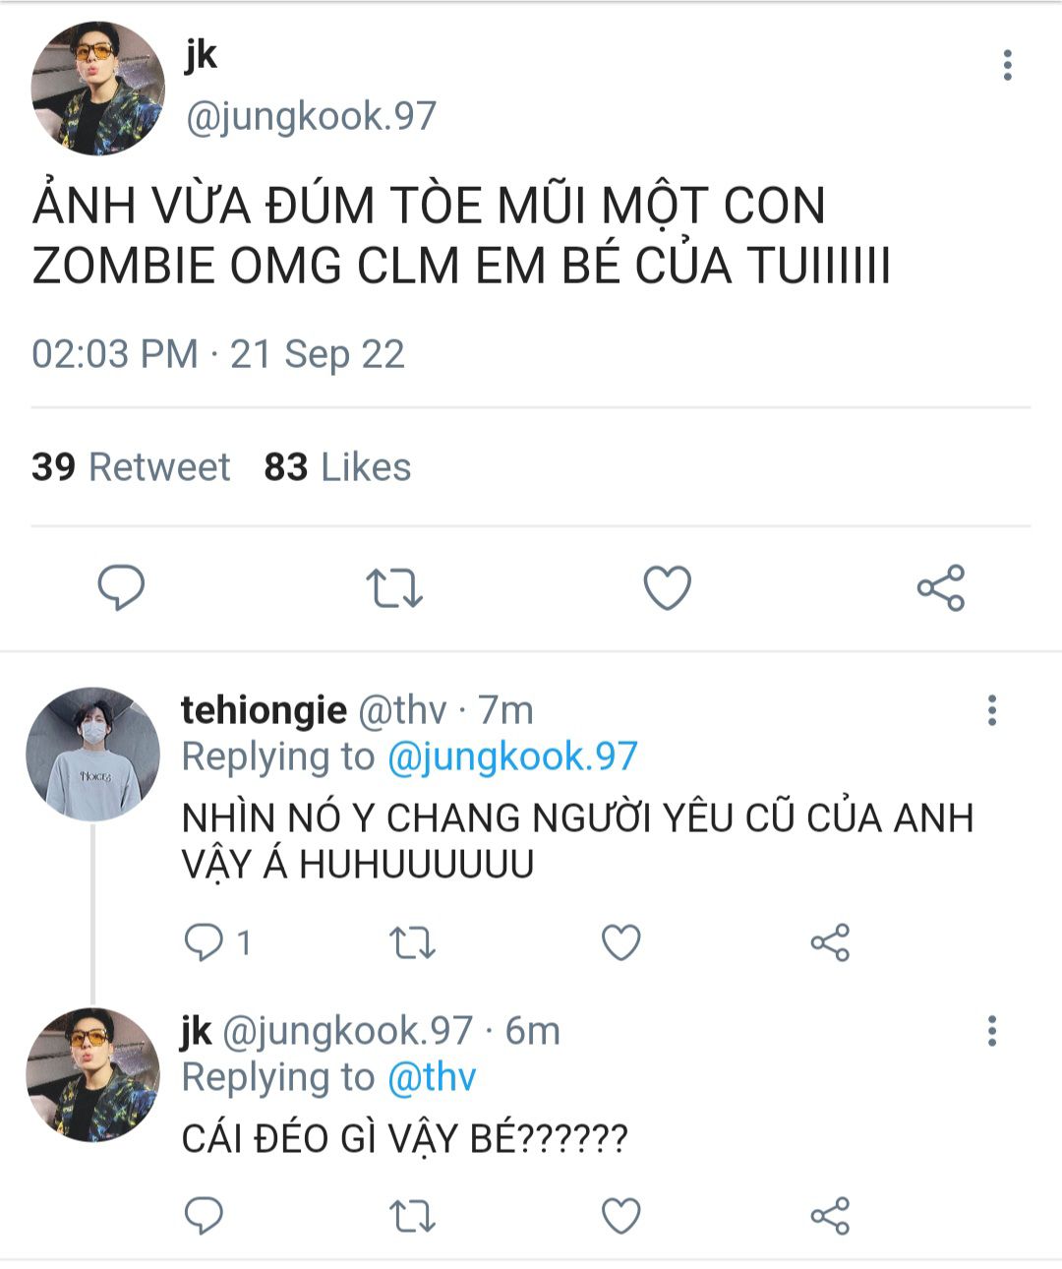Open more options on main tweet
The image size is (1062, 1269).
[1007, 65]
